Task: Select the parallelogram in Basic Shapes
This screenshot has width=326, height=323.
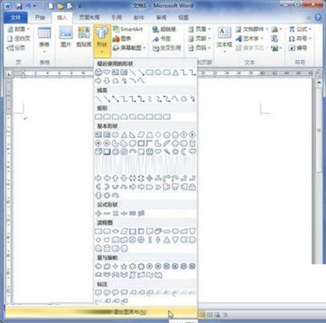Action: [141, 135]
